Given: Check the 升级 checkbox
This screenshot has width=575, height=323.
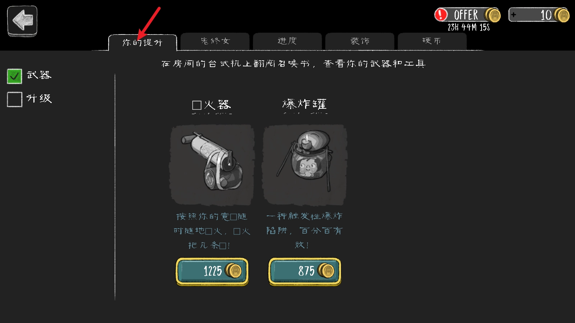Looking at the screenshot, I should [14, 99].
